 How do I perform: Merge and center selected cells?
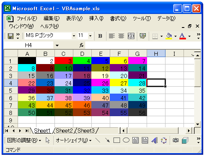(131, 36)
